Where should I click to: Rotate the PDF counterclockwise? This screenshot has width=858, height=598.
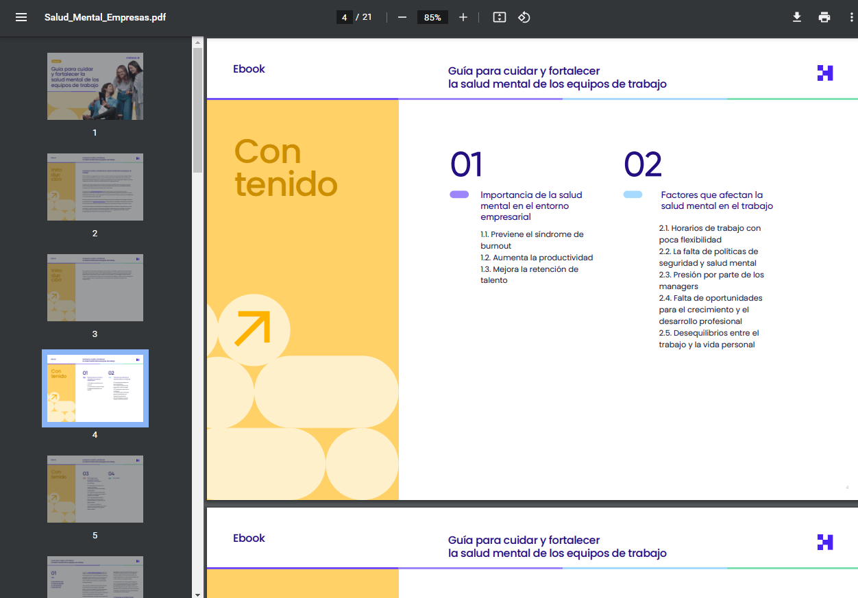point(524,17)
